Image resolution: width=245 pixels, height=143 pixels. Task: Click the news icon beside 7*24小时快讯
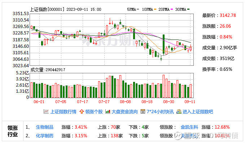[143, 111]
